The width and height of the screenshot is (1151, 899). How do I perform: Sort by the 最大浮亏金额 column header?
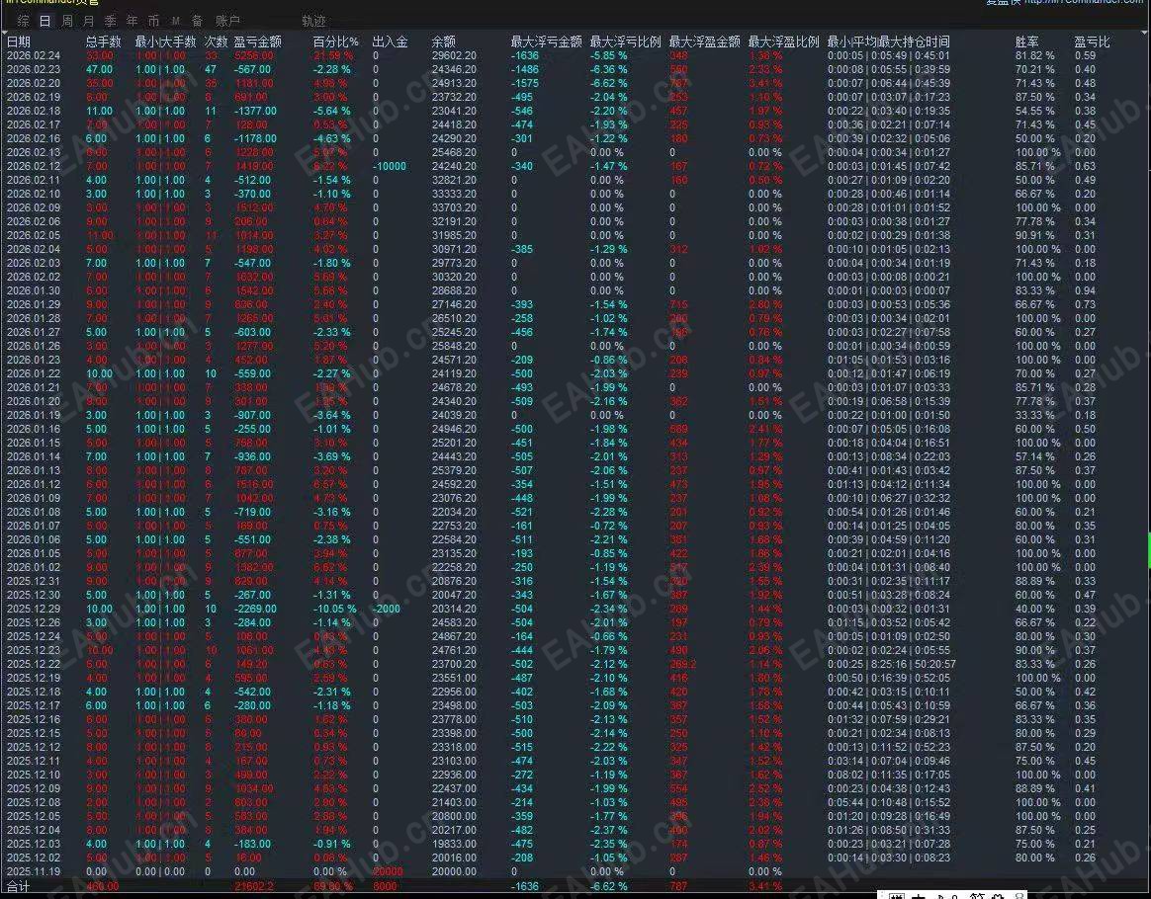(546, 41)
